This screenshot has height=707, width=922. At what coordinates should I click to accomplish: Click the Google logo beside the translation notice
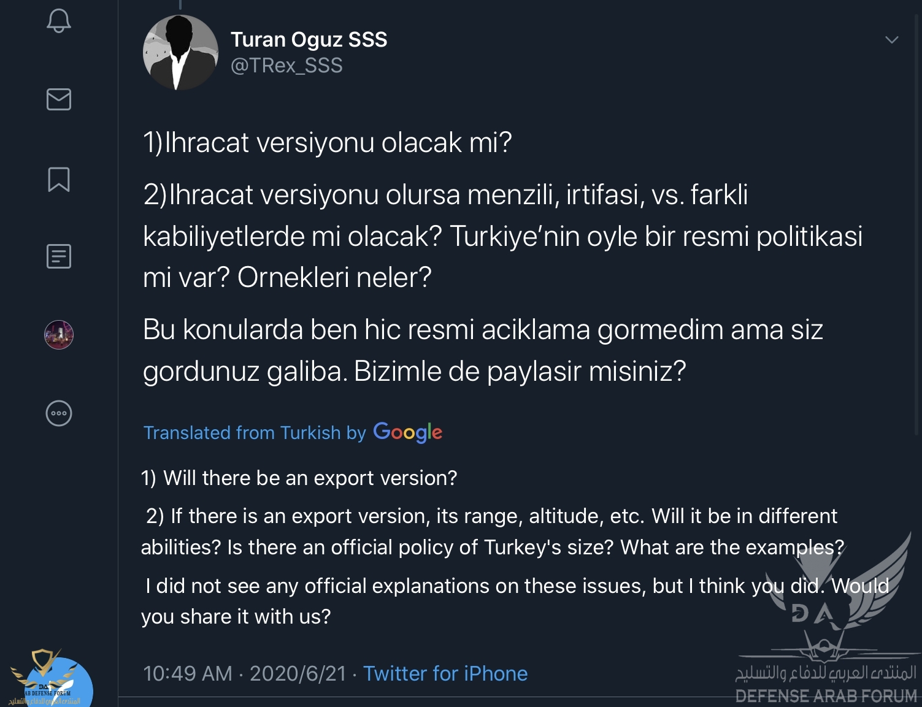[x=407, y=432]
